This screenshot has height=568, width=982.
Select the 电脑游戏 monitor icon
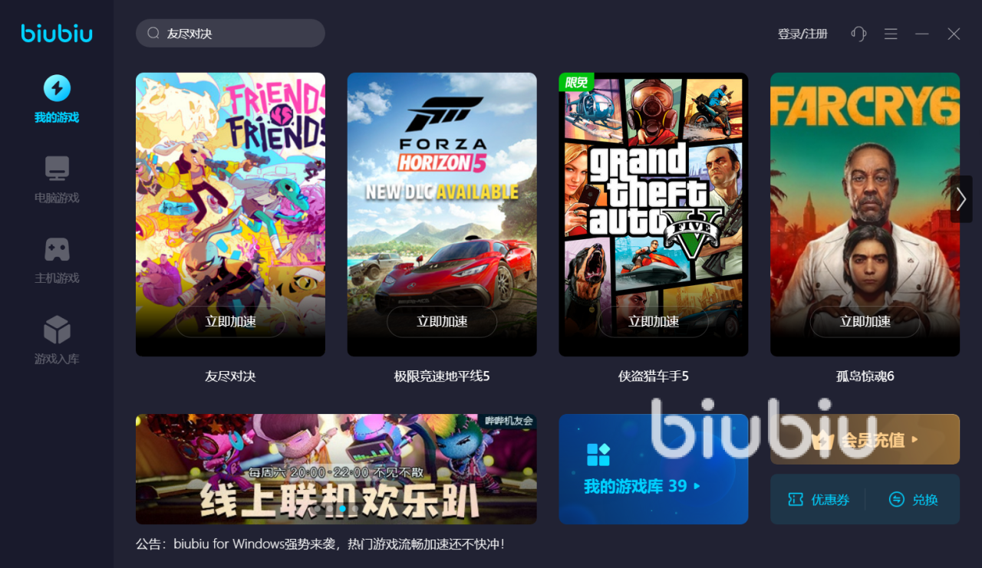pyautogui.click(x=57, y=168)
